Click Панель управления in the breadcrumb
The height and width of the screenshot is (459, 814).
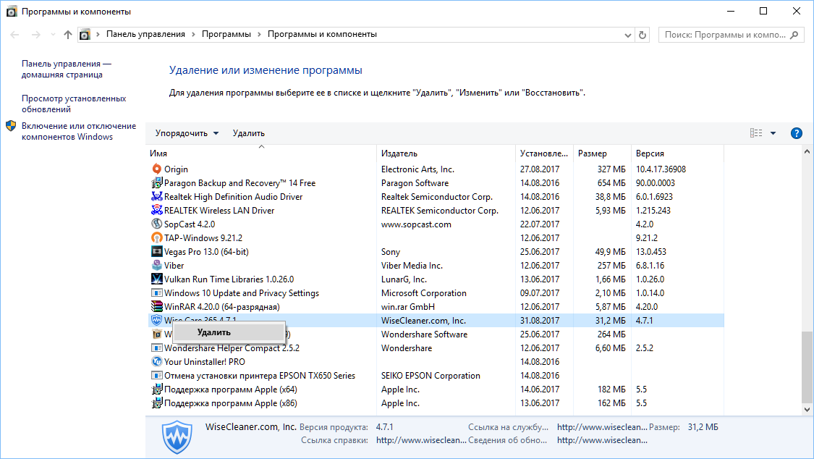pos(145,34)
